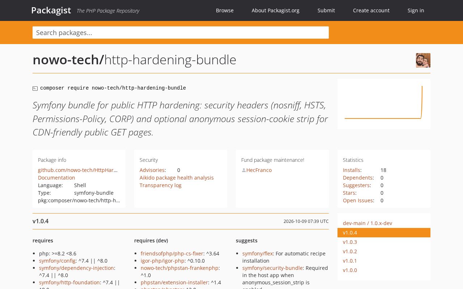Focus the Search packages field
The height and width of the screenshot is (289, 463).
point(180,33)
